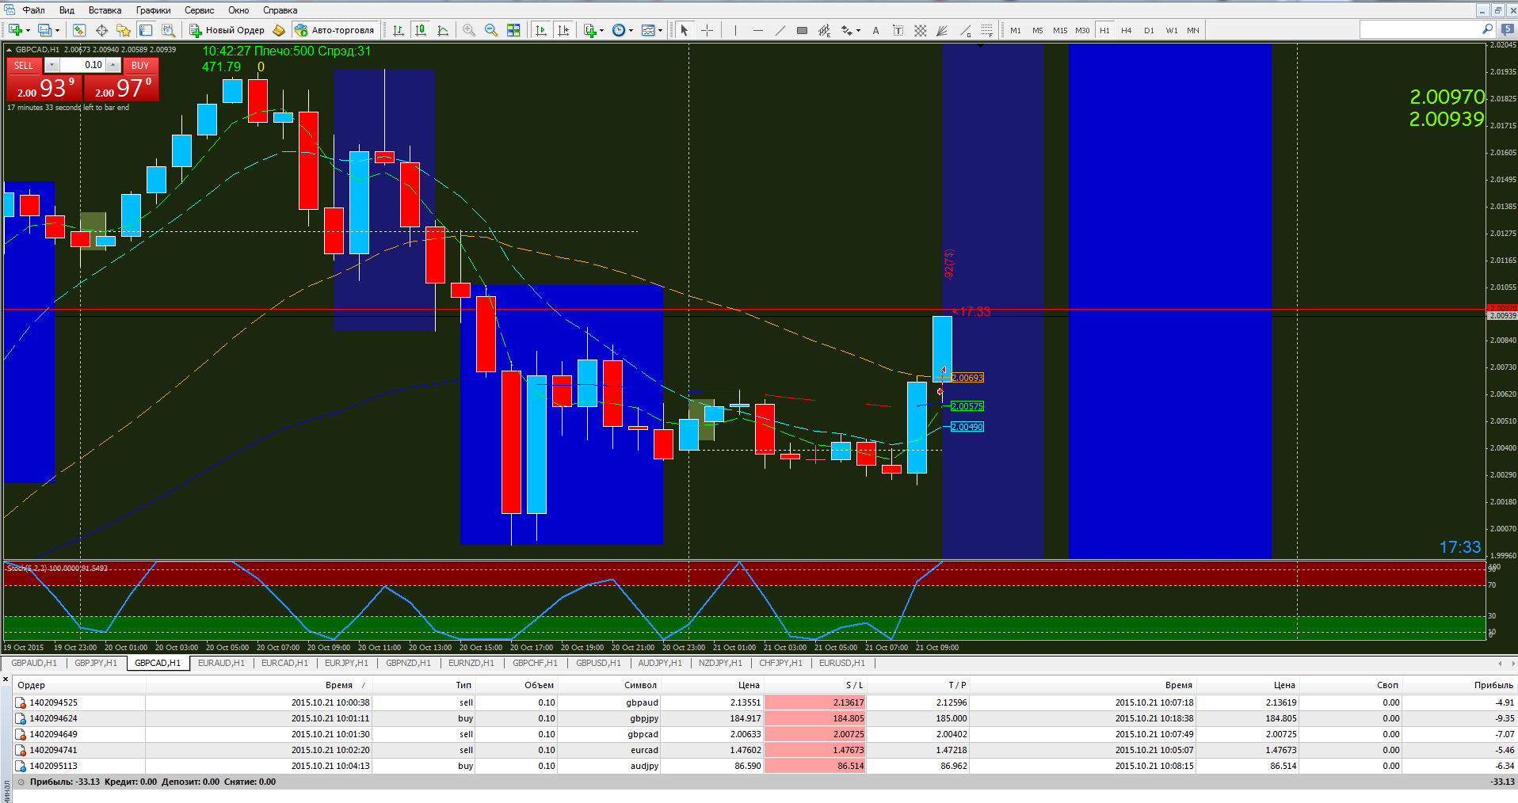Toggle chart shift button
Viewport: 1518px width, 803px height.
563,30
